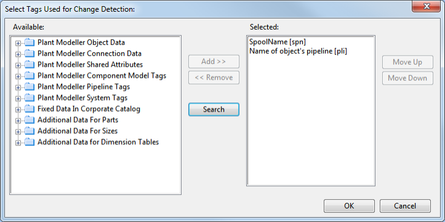Screen dimensions: 445x222
Task: Select the Component Model Tags folder icon
Action: (x=30, y=76)
